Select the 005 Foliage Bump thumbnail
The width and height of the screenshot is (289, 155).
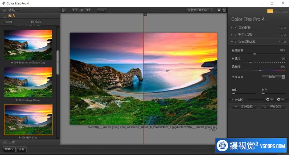pos(28,82)
